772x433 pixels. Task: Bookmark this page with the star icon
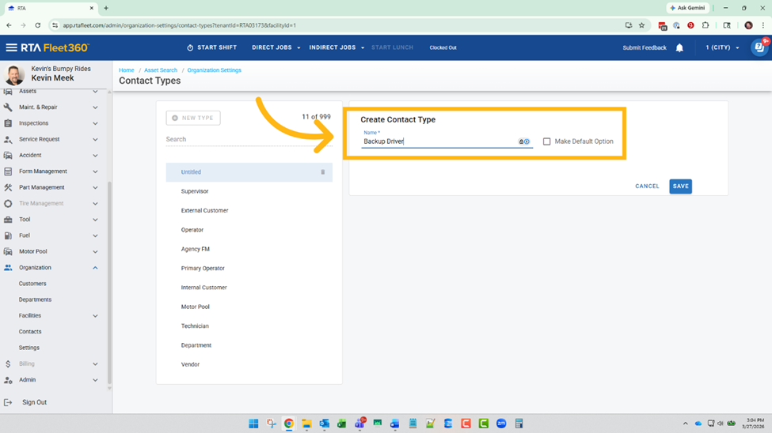(x=641, y=25)
